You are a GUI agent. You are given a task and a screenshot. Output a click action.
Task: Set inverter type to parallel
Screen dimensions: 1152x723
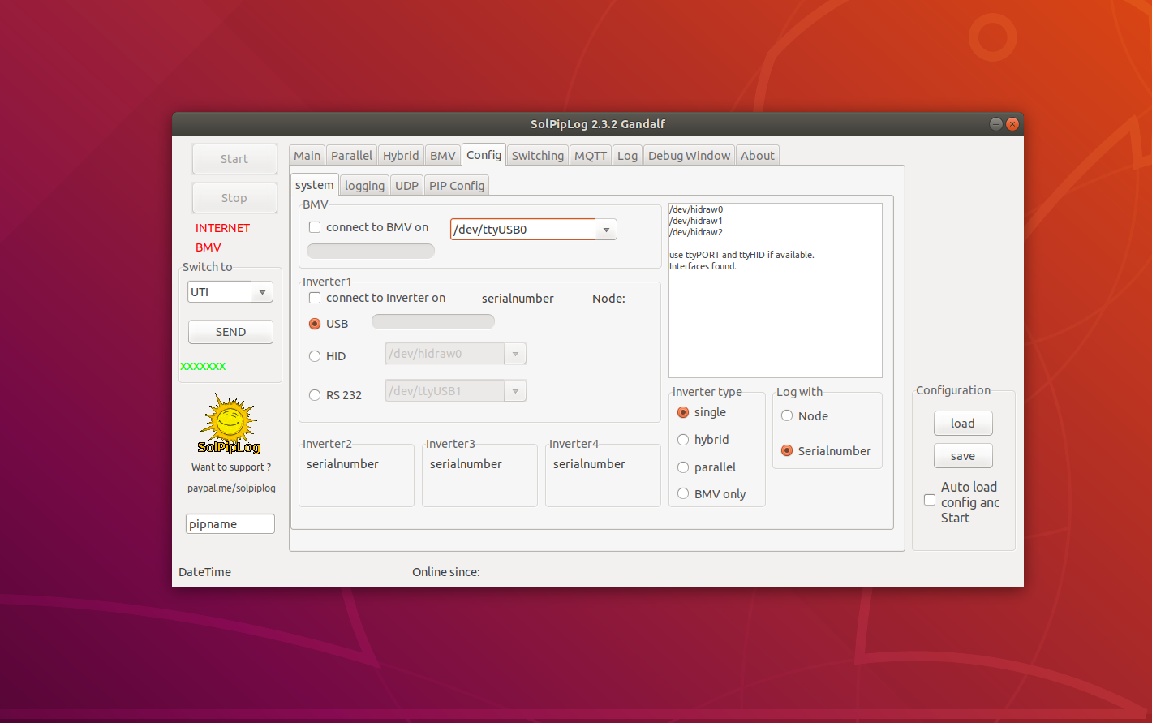(683, 467)
